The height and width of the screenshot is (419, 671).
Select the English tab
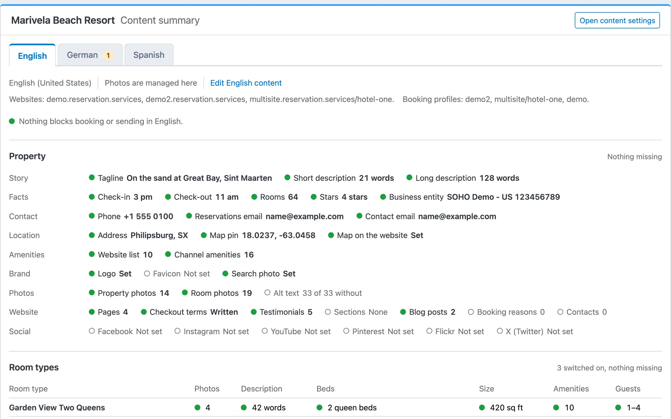[32, 56]
